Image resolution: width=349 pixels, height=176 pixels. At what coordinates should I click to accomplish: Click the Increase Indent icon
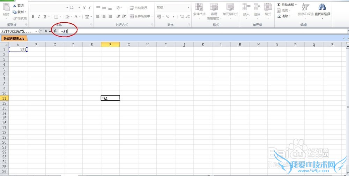[124, 16]
